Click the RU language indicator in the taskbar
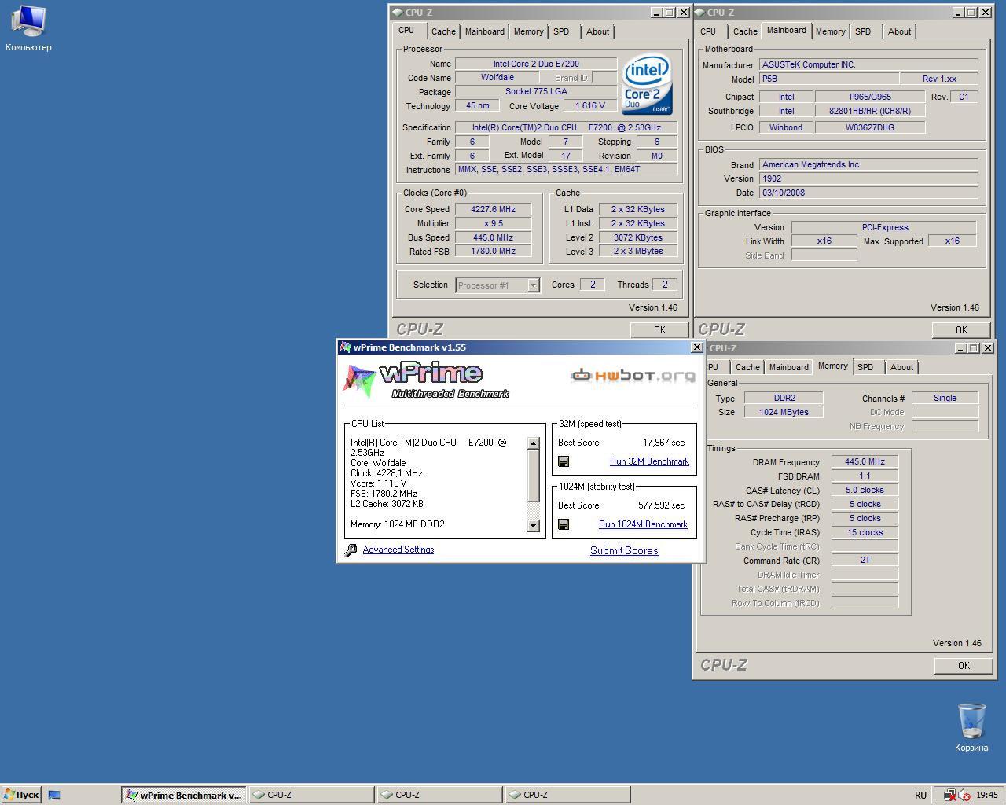This screenshot has height=805, width=1006. pyautogui.click(x=920, y=796)
